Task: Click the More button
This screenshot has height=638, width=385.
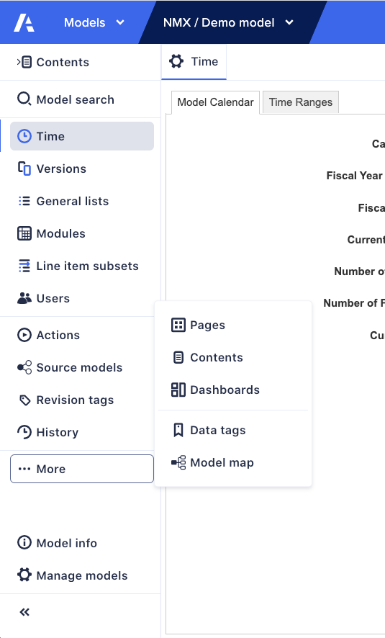Action: (82, 469)
